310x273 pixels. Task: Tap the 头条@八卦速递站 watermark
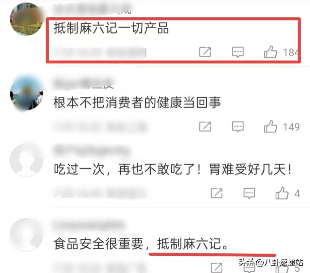coord(270,262)
